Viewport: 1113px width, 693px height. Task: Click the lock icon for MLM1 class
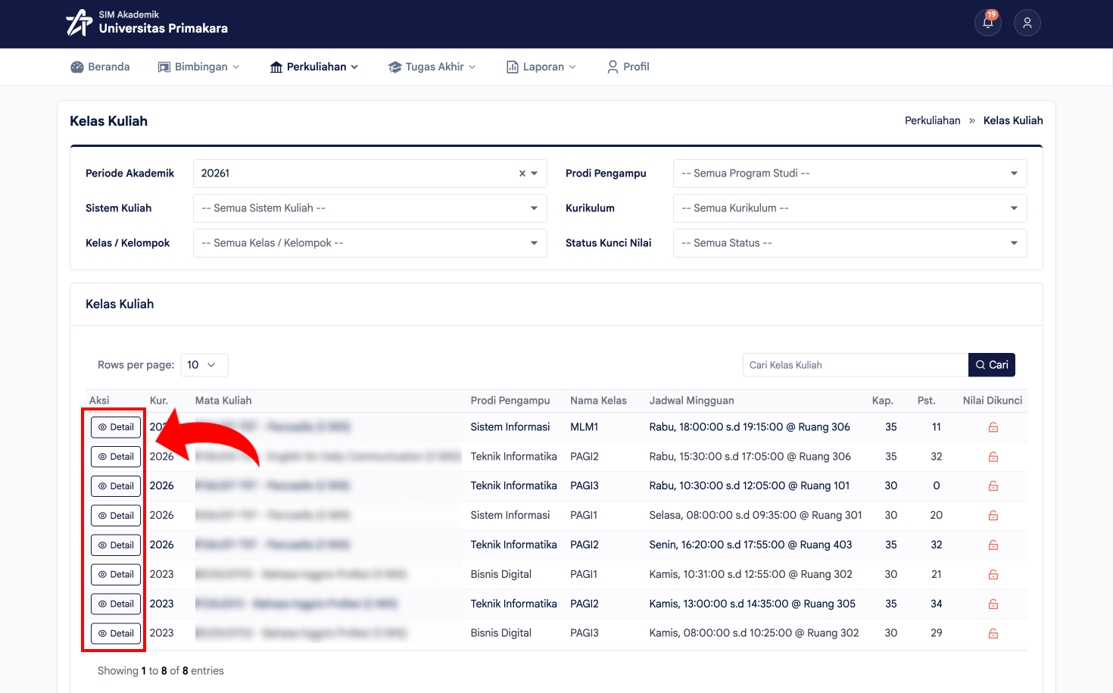(993, 427)
